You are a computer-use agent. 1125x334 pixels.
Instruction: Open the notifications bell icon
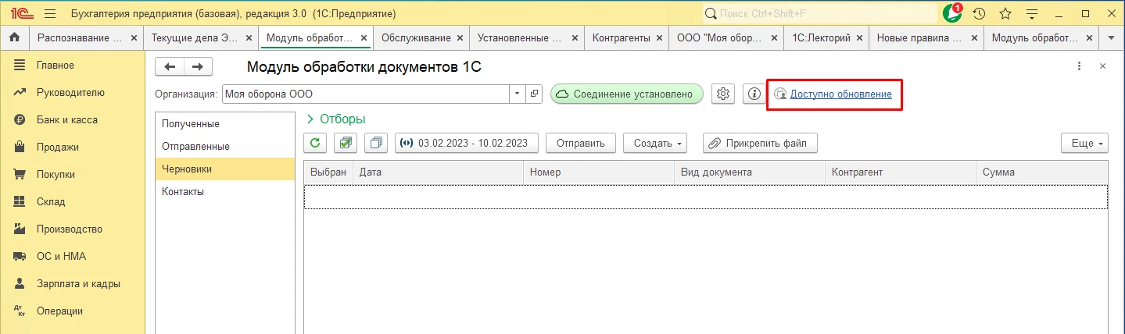click(952, 14)
